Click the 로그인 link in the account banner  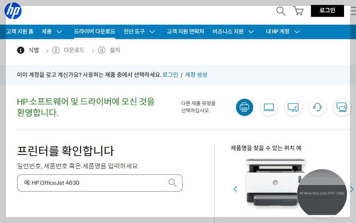(170, 74)
